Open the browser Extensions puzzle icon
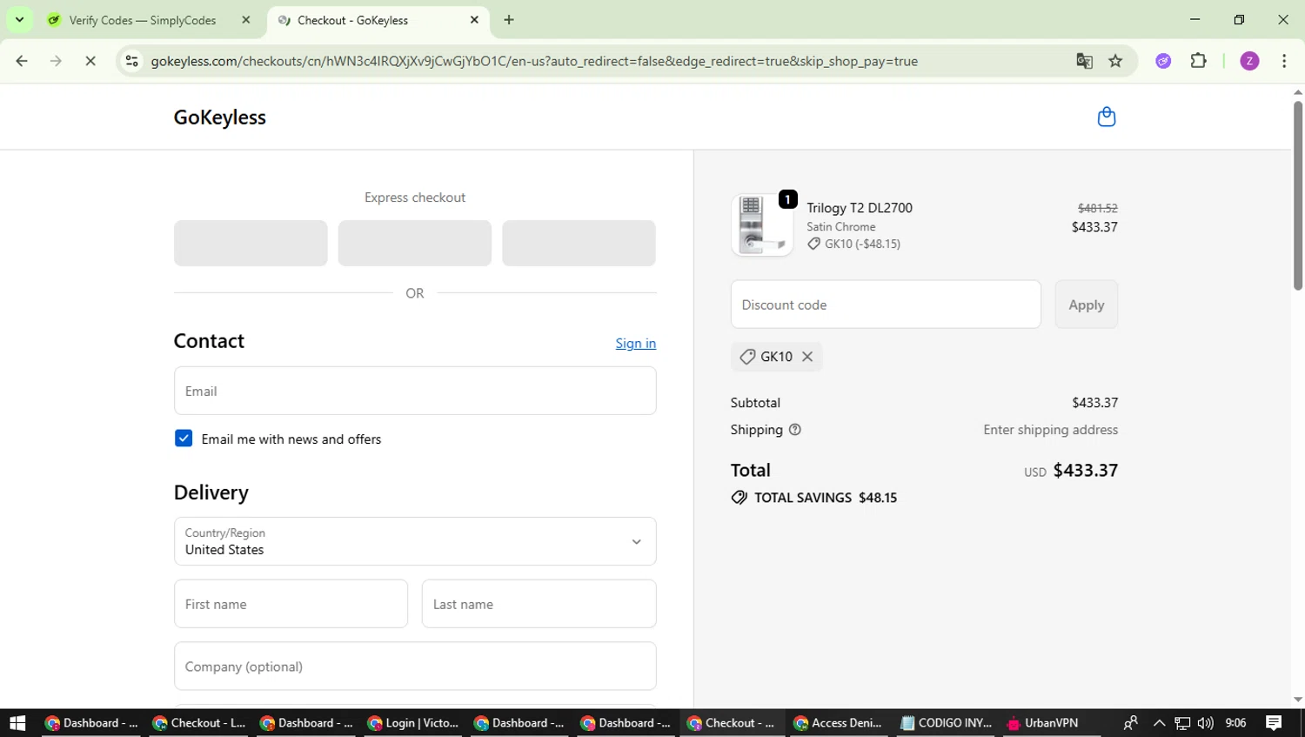Image resolution: width=1305 pixels, height=737 pixels. pyautogui.click(x=1198, y=61)
